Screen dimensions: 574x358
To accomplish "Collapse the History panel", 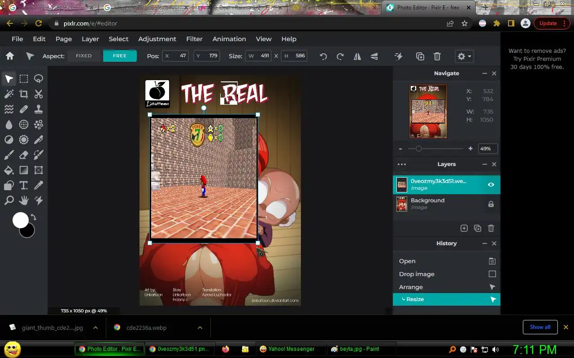I will point(485,243).
